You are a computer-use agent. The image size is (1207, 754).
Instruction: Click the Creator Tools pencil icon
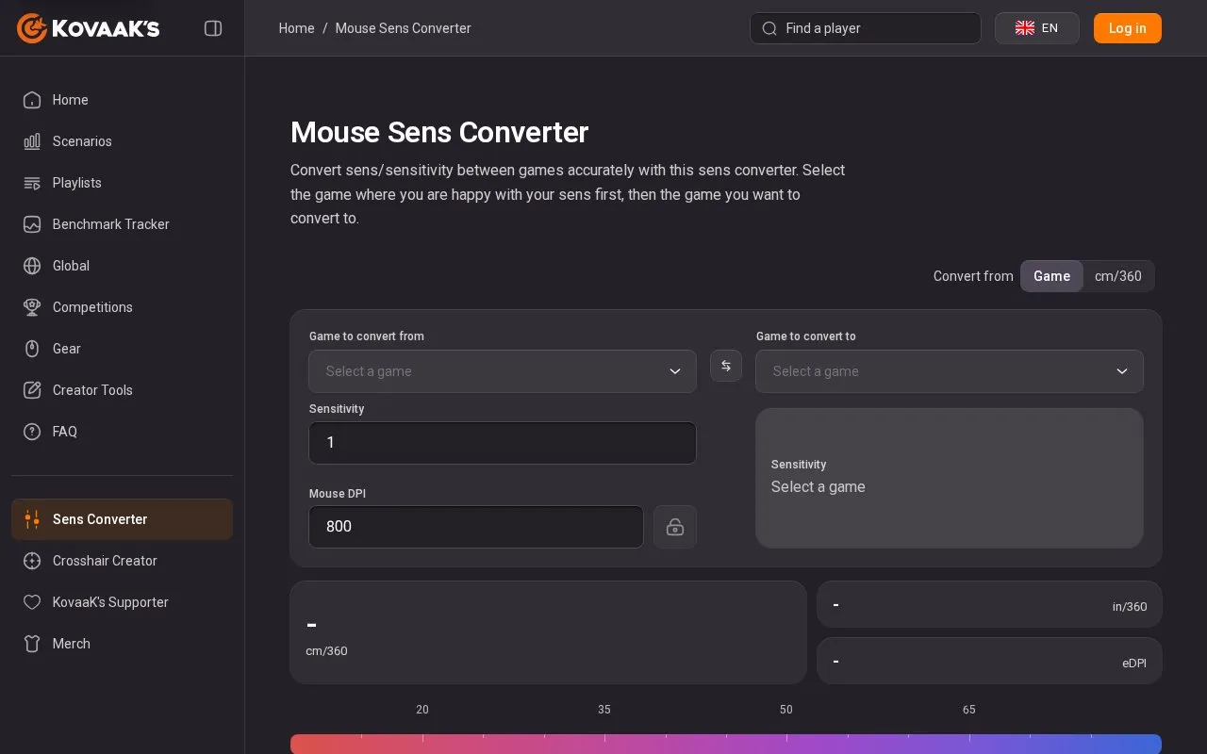click(x=32, y=390)
